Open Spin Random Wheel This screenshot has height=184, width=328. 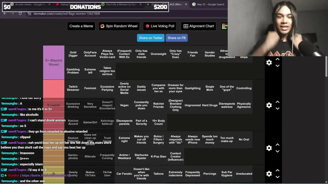click(119, 26)
